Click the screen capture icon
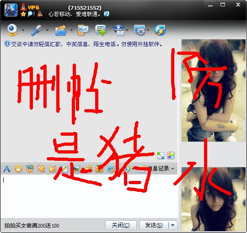Viewport: 247px width, 233px height. [111, 169]
